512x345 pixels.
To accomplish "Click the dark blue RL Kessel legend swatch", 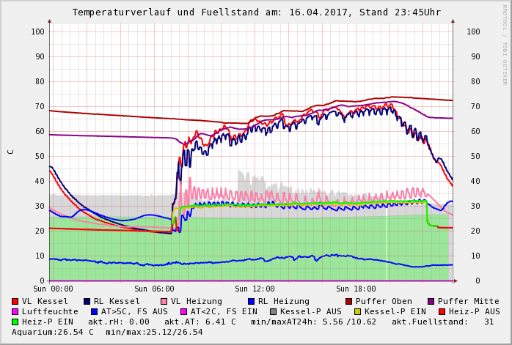I will coord(87,302).
